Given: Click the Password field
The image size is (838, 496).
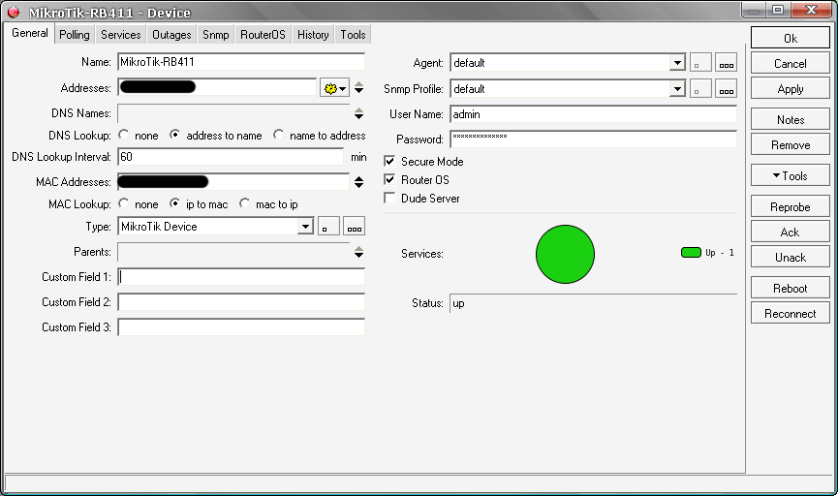Looking at the screenshot, I should point(593,139).
